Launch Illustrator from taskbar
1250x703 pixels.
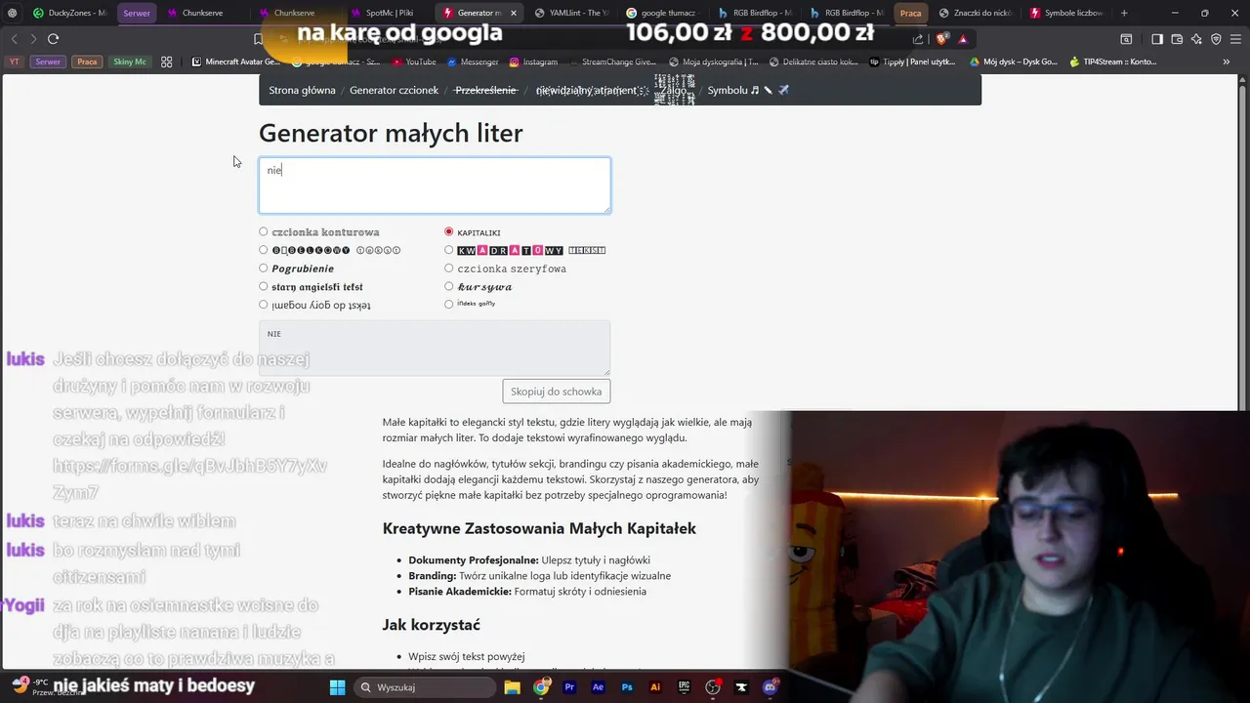click(x=655, y=687)
